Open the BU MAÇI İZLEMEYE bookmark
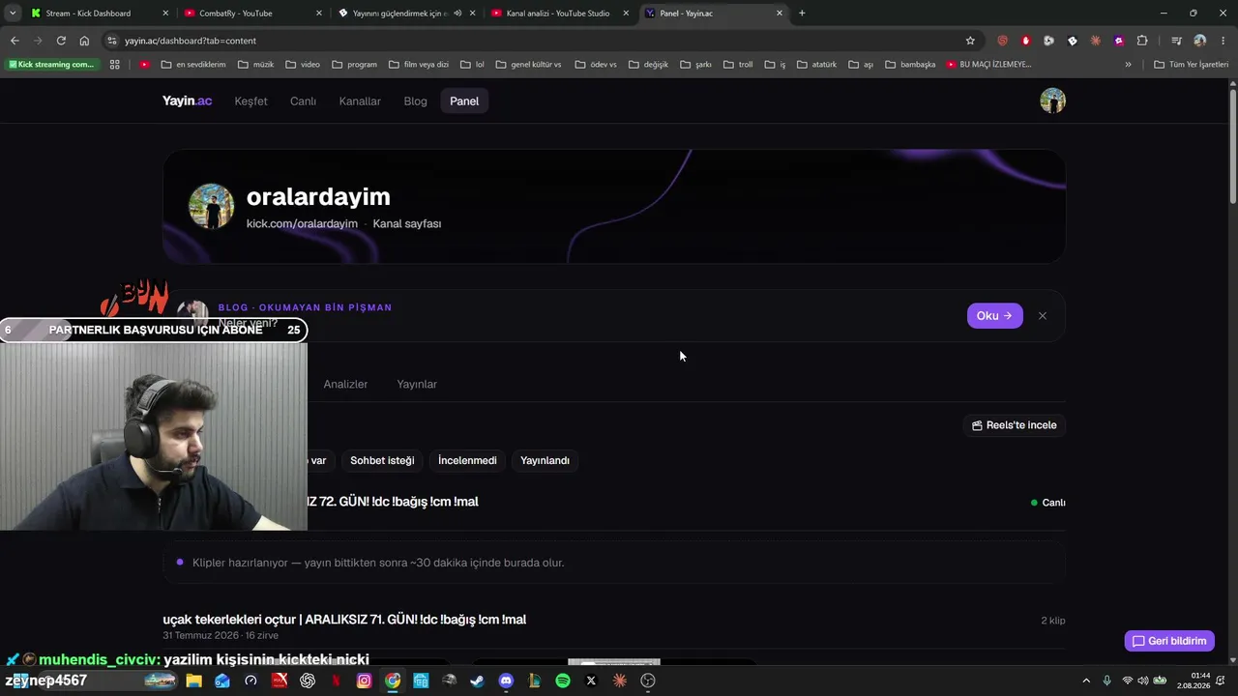Screen dimensions: 1238x696 (x=988, y=65)
